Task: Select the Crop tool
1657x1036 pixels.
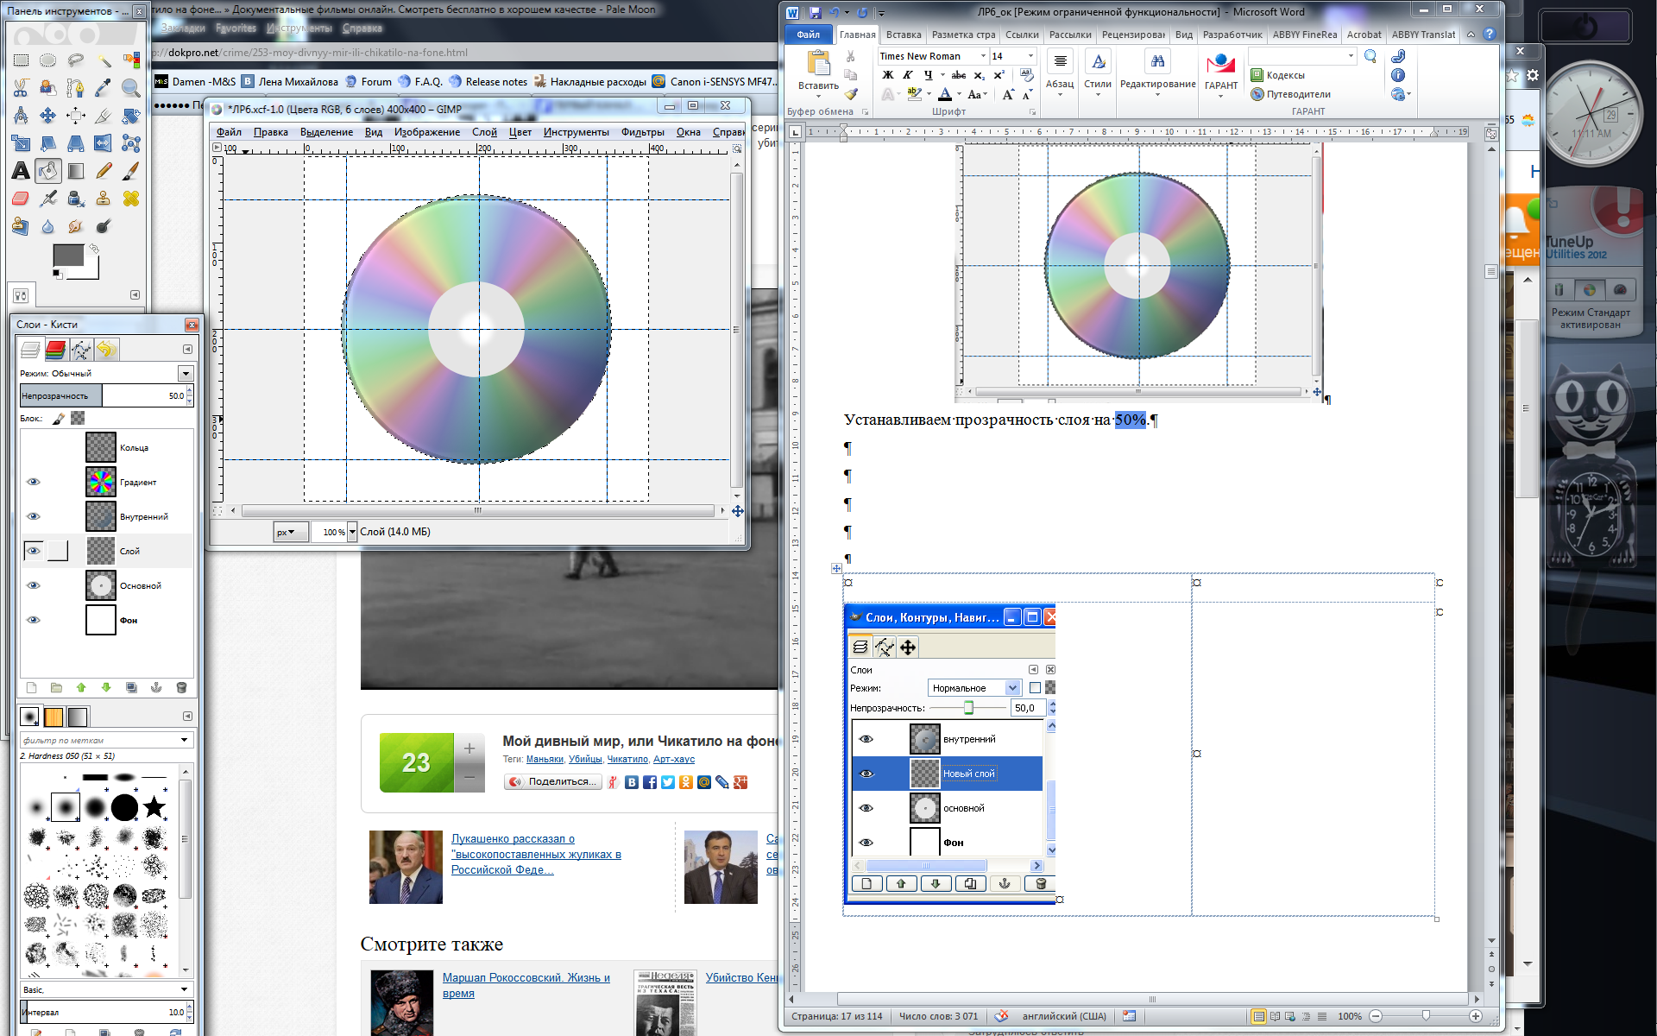Action: [104, 116]
